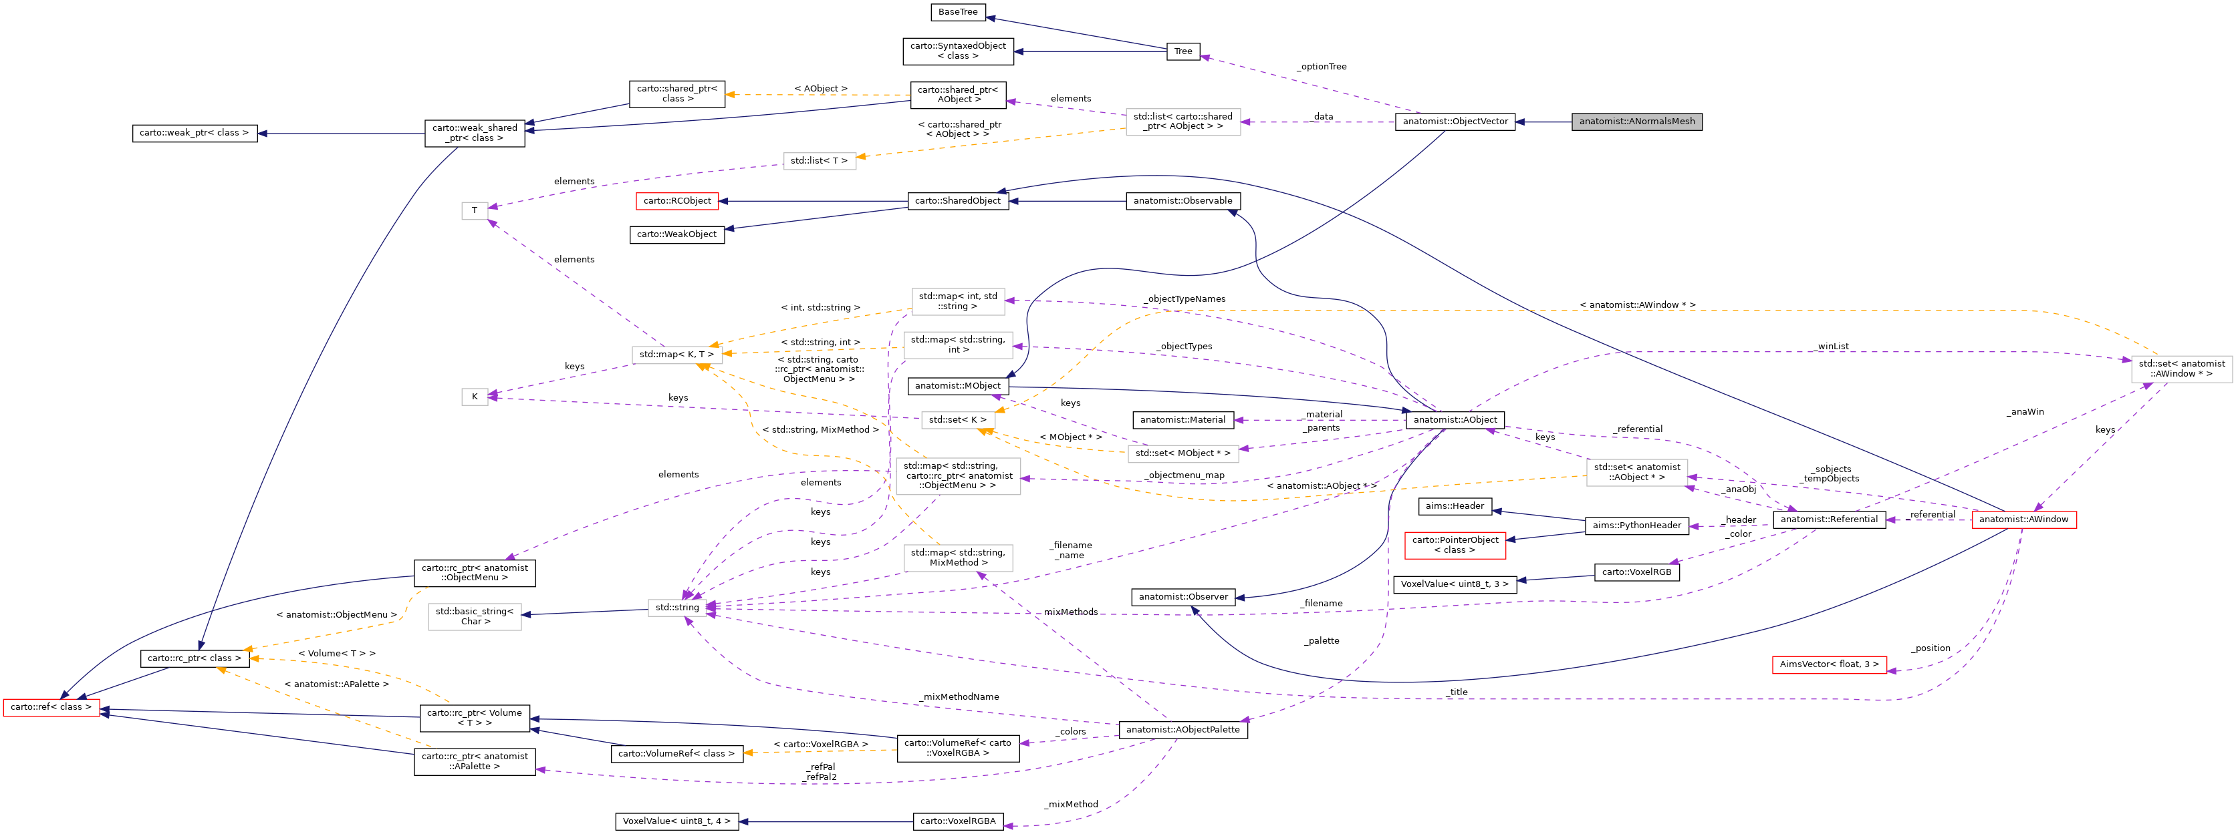The image size is (2236, 834).
Task: Select the anatomist::AObject node
Action: pyautogui.click(x=1455, y=421)
